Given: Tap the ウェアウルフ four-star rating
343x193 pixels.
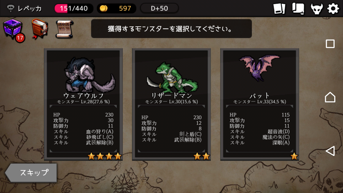Looking at the screenshot, I should [105, 156].
